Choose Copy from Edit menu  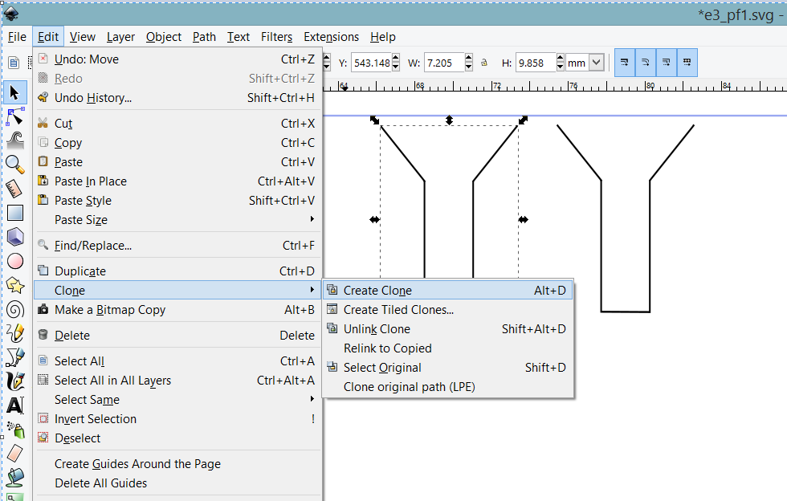tap(177, 143)
